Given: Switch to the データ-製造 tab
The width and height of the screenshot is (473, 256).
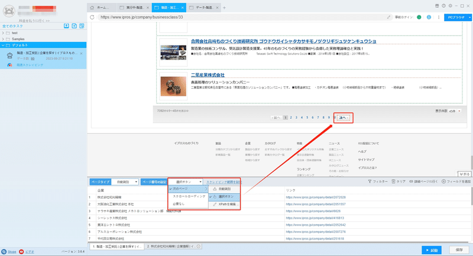Looking at the screenshot, I should pyautogui.click(x=203, y=8).
